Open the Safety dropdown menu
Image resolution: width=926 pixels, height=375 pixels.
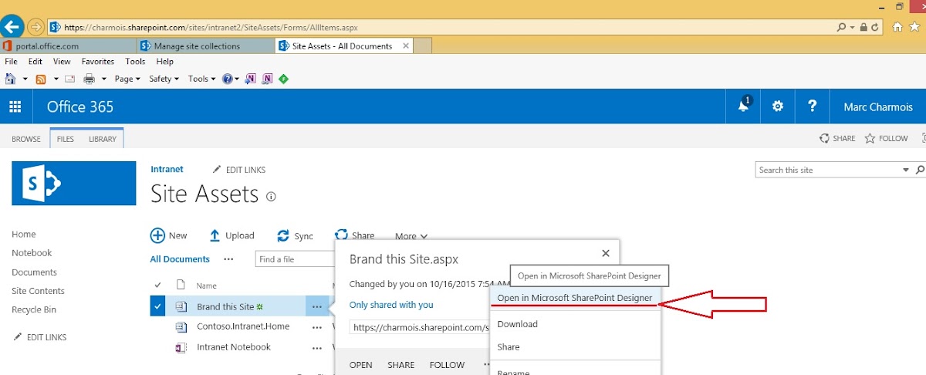[x=164, y=79]
